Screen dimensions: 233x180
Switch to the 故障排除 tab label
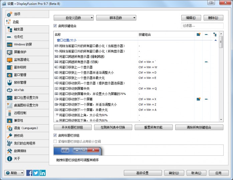click(x=20, y=151)
